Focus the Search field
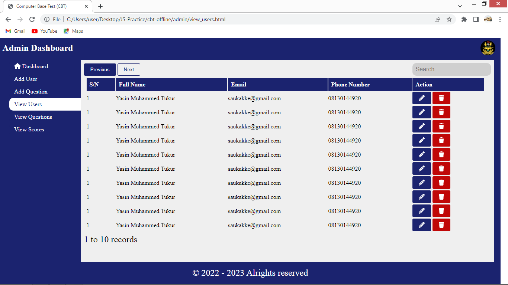This screenshot has width=508, height=285. 451,69
